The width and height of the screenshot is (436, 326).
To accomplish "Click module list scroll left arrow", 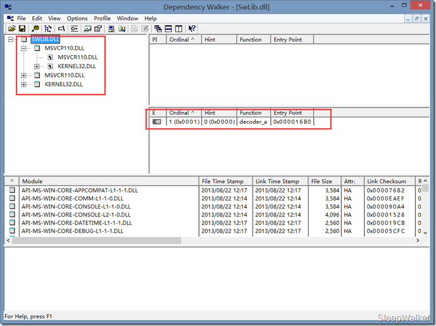I will (x=9, y=241).
